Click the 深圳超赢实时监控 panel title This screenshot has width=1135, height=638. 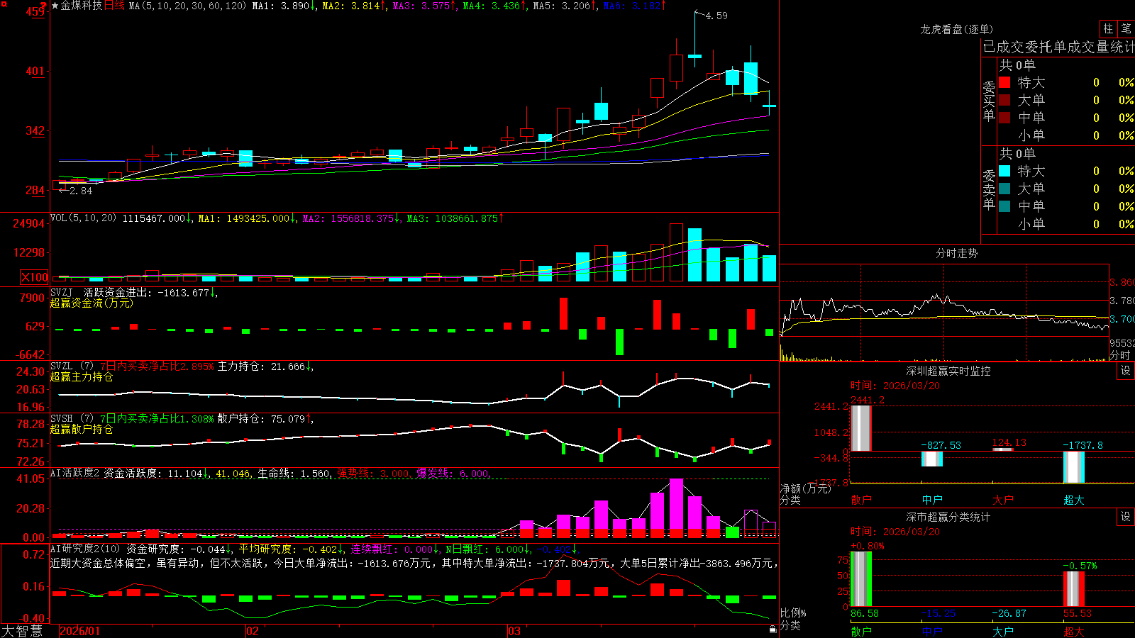pyautogui.click(x=948, y=371)
